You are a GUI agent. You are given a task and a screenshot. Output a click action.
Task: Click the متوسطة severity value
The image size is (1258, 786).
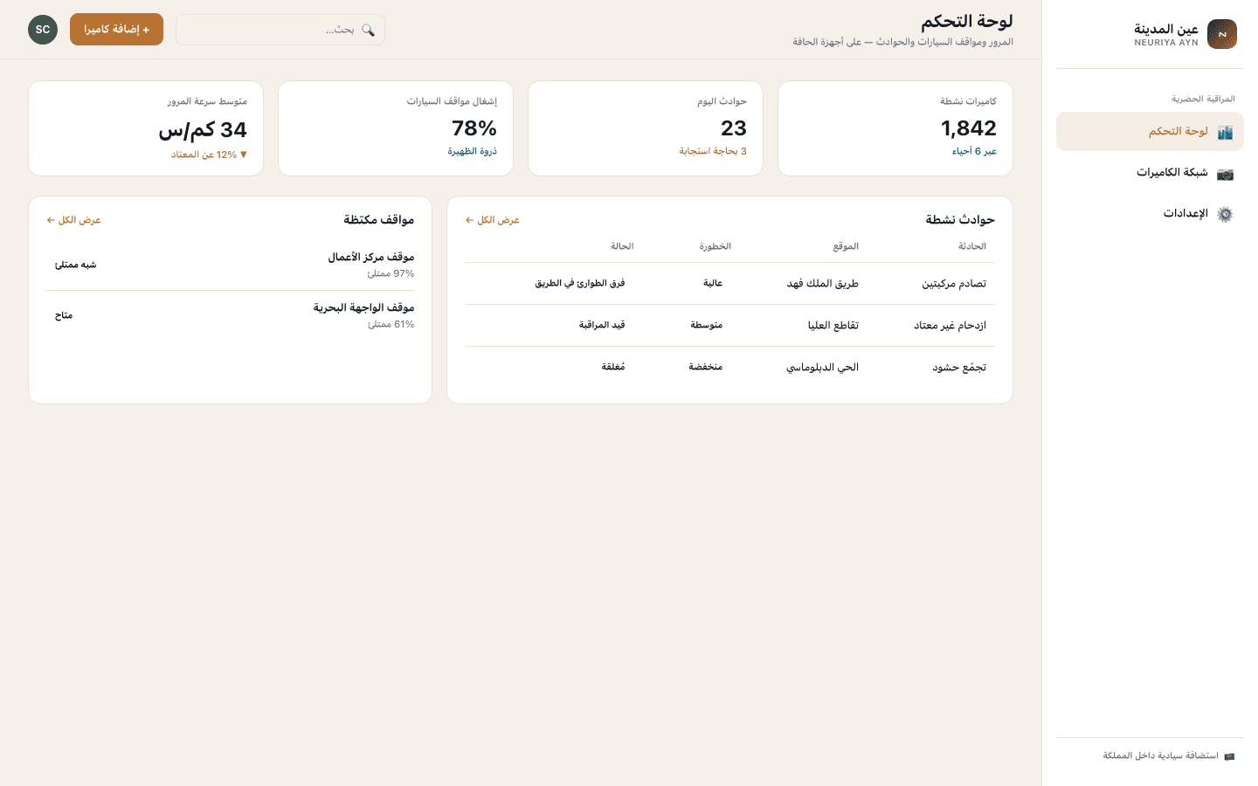(x=706, y=325)
